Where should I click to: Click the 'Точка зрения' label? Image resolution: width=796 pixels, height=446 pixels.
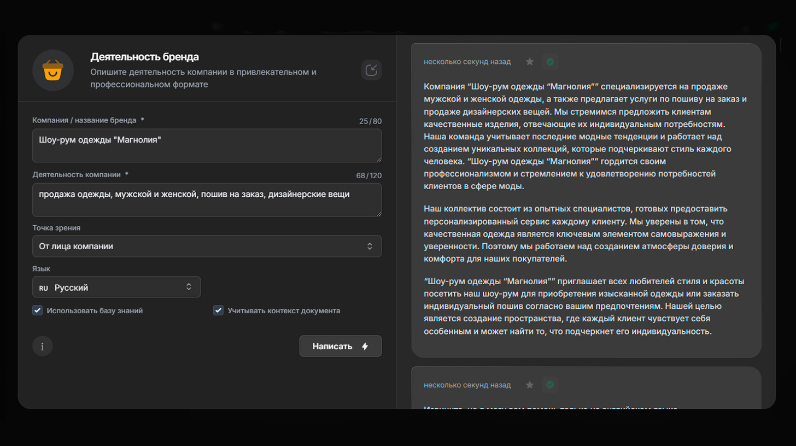tap(57, 227)
